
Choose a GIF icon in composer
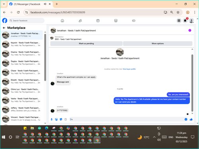click(66, 120)
